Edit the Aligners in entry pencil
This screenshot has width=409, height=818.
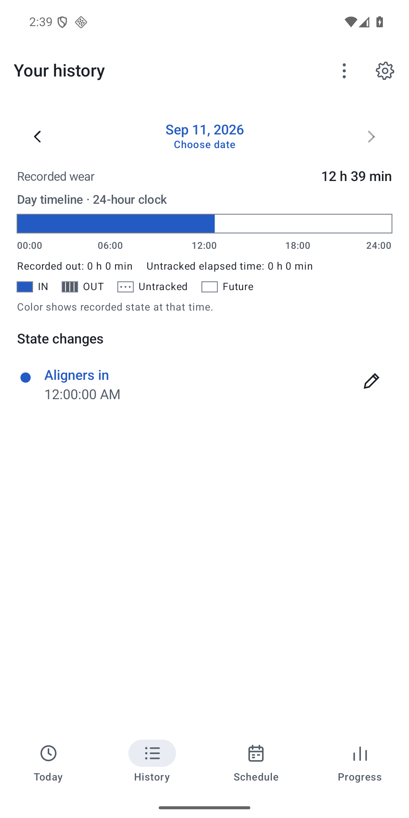click(x=371, y=381)
